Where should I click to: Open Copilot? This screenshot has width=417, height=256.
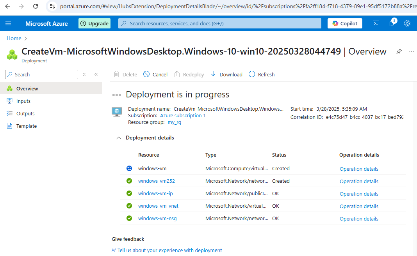345,23
